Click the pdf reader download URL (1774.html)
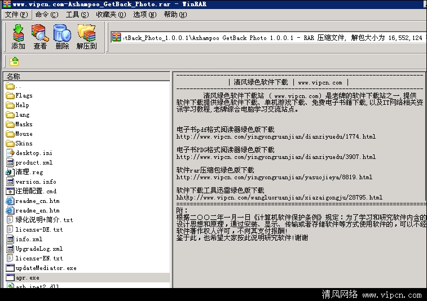The width and height of the screenshot is (427, 301). click(276, 136)
